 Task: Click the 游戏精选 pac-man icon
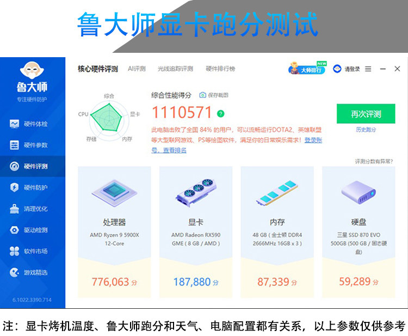coord(14,272)
